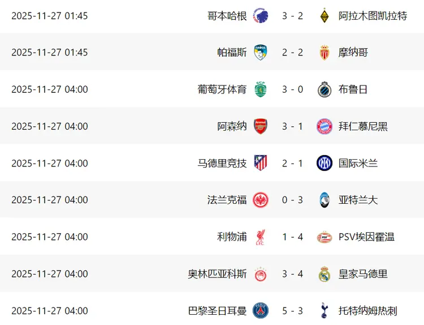Click the 5 - 3 Paris match score
Screen dimensions: 424x325
click(x=293, y=310)
